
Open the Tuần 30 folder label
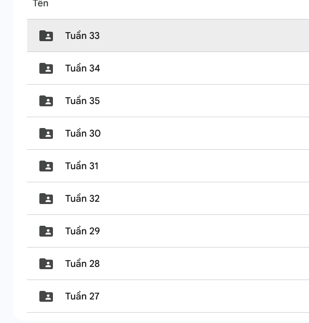click(83, 133)
